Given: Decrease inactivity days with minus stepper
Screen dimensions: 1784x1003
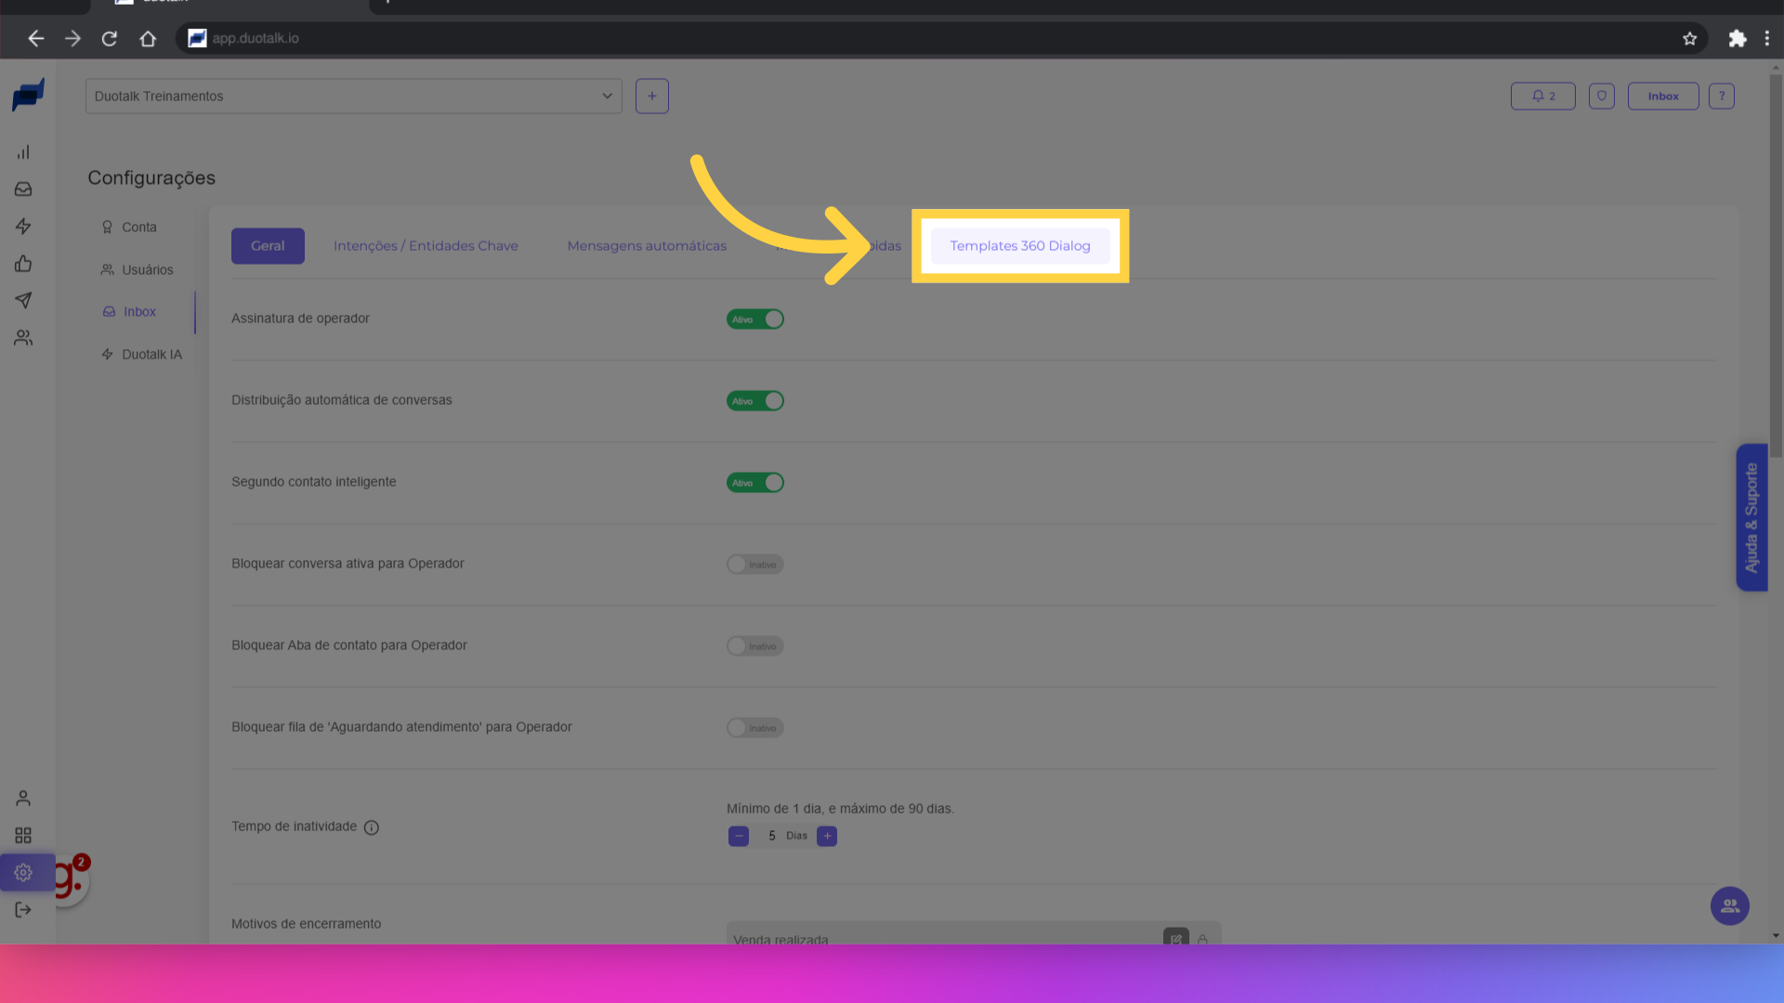Looking at the screenshot, I should point(739,837).
